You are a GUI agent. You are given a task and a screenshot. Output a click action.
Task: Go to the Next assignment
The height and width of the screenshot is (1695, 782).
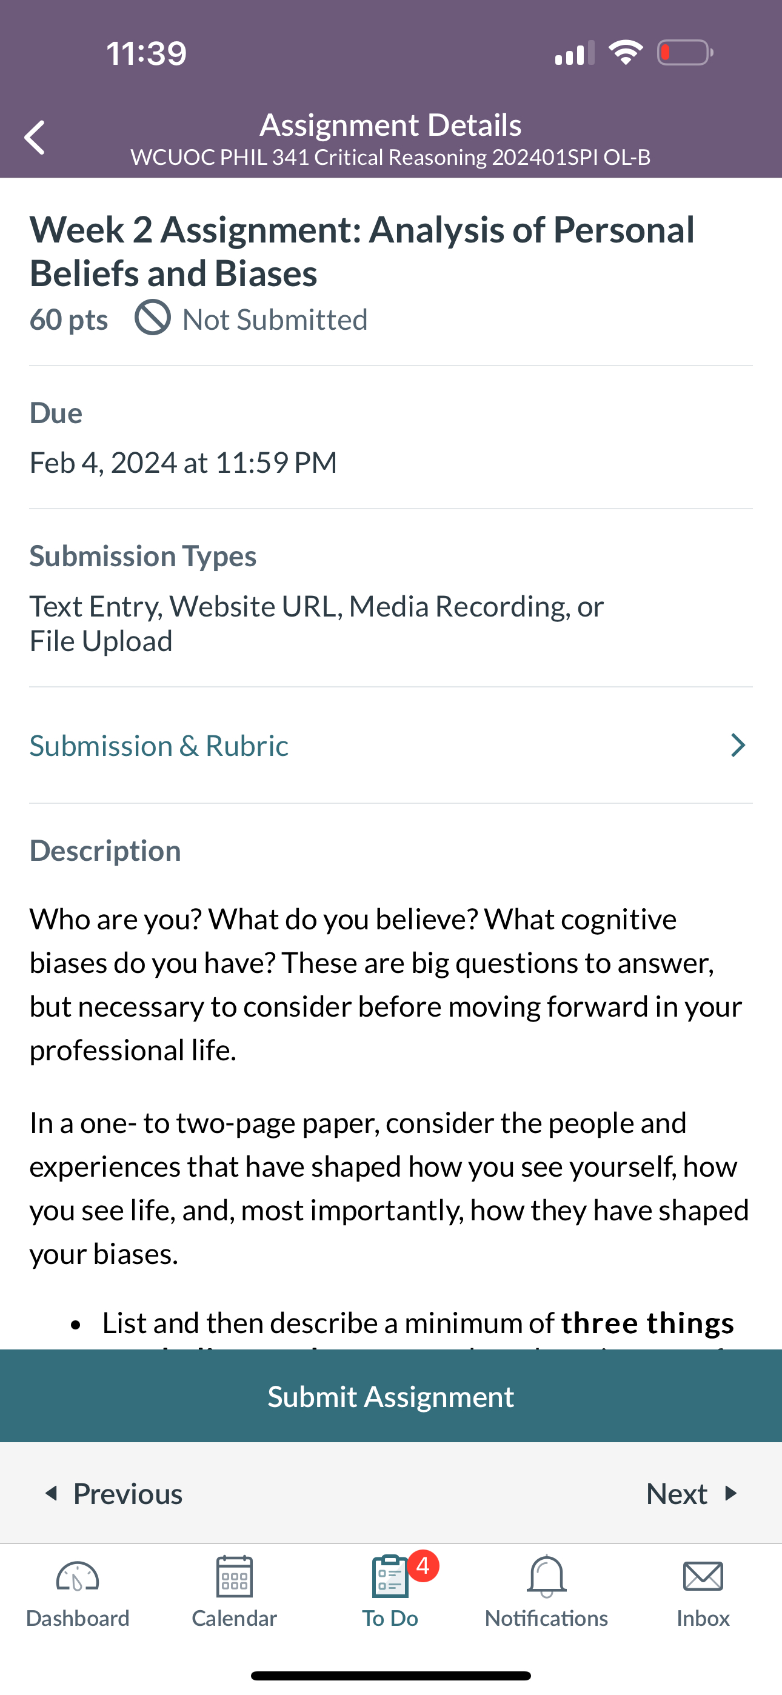tap(679, 1493)
